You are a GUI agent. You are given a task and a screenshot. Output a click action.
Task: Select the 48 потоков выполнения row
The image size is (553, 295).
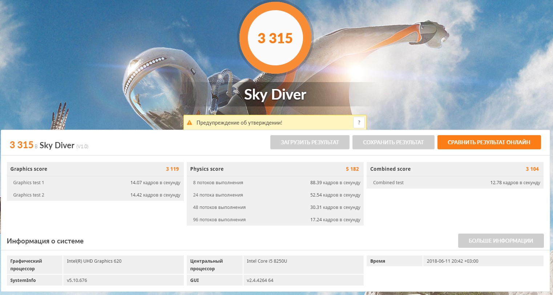(275, 207)
